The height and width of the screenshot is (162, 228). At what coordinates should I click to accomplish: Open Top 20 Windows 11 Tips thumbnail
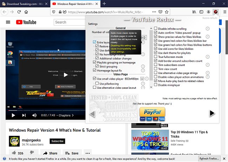point(150,140)
